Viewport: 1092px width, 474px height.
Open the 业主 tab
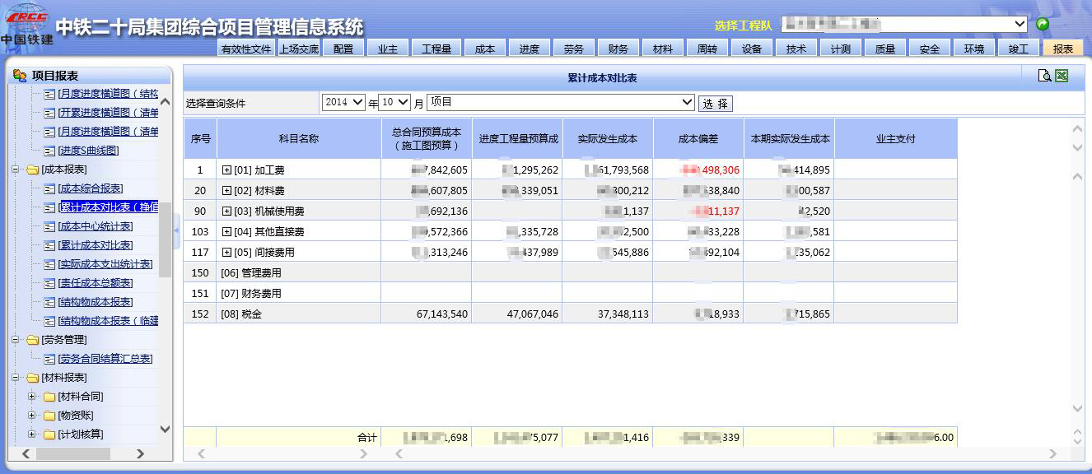pyautogui.click(x=388, y=49)
